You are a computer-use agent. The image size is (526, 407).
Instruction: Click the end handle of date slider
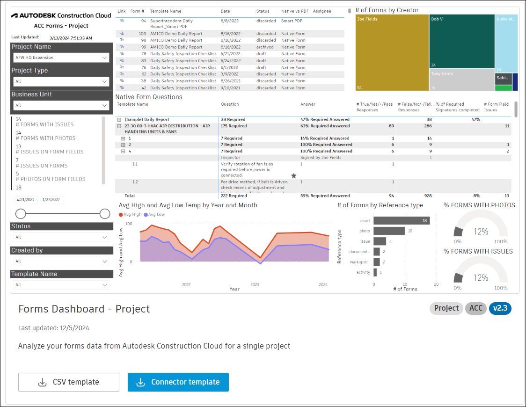click(105, 213)
